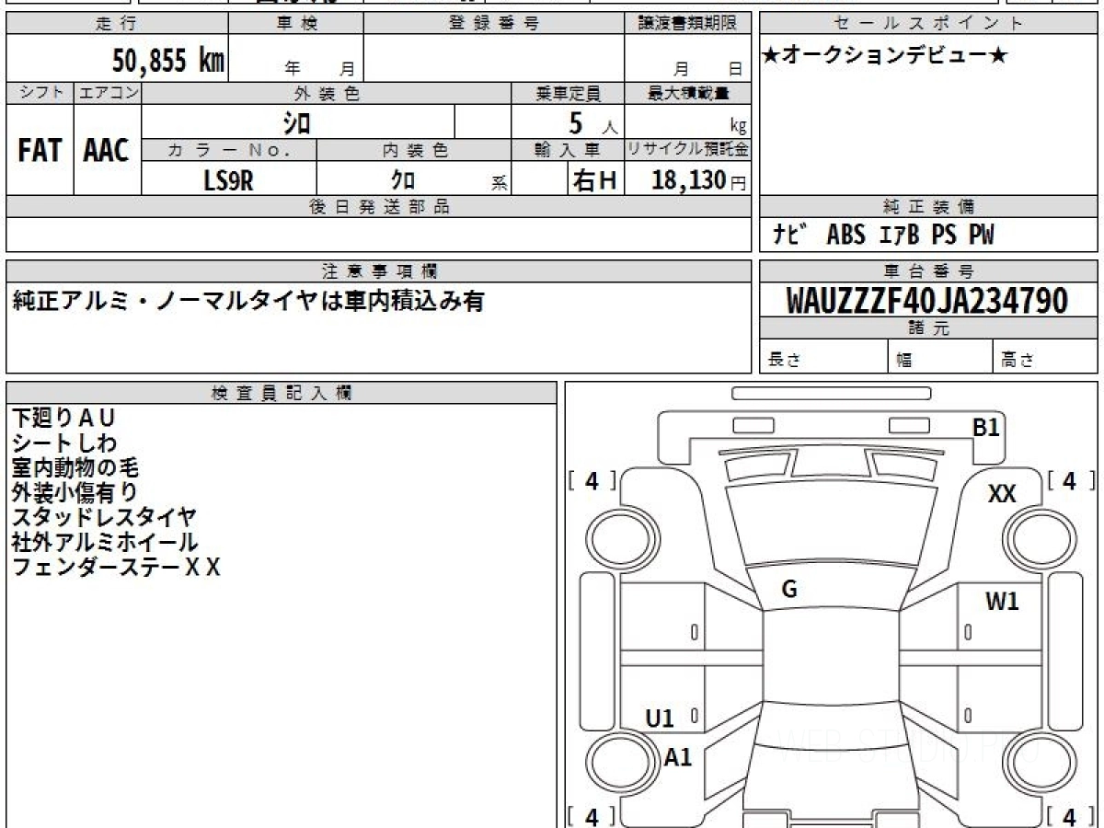
Task: Click interior color value クロ
Action: [x=403, y=180]
